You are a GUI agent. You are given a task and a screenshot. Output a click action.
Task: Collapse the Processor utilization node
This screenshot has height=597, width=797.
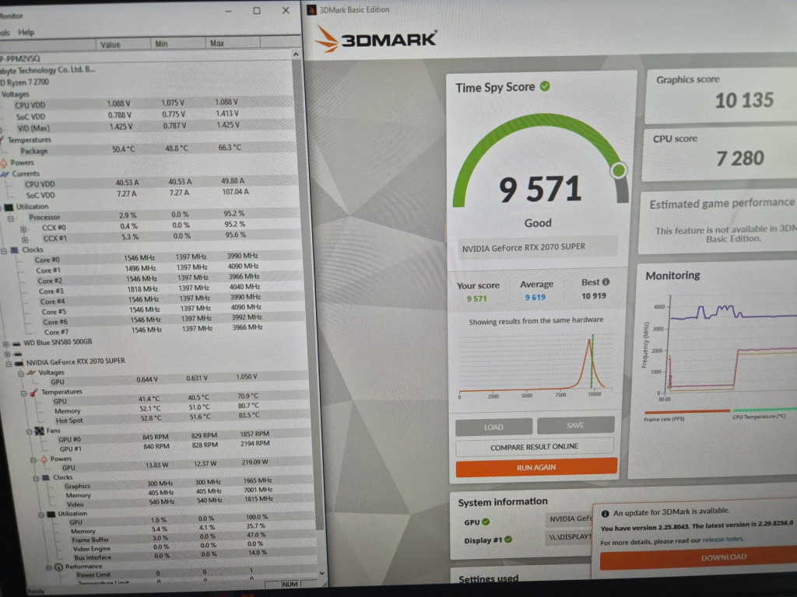10,218
